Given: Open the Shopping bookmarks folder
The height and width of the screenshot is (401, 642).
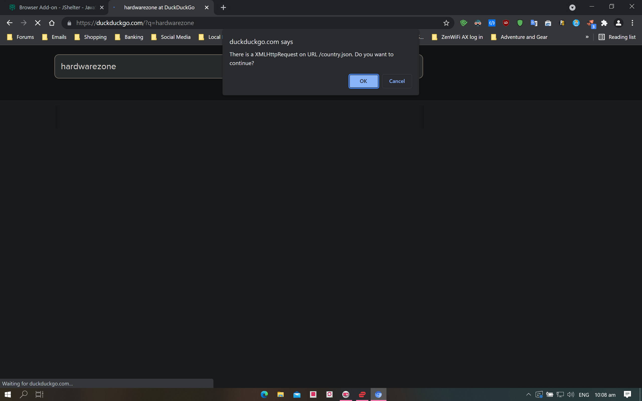Looking at the screenshot, I should click(91, 37).
